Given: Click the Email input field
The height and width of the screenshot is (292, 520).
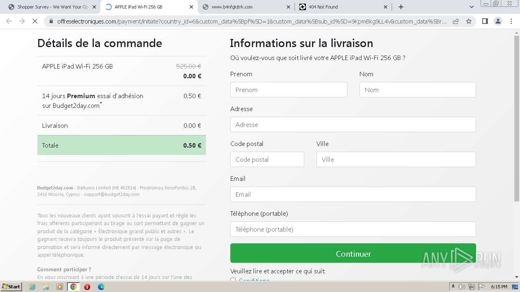Looking at the screenshot, I should 353,194.
